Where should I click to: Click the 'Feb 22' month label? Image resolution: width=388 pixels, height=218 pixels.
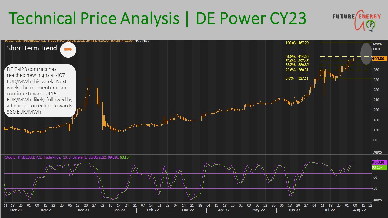click(152, 210)
